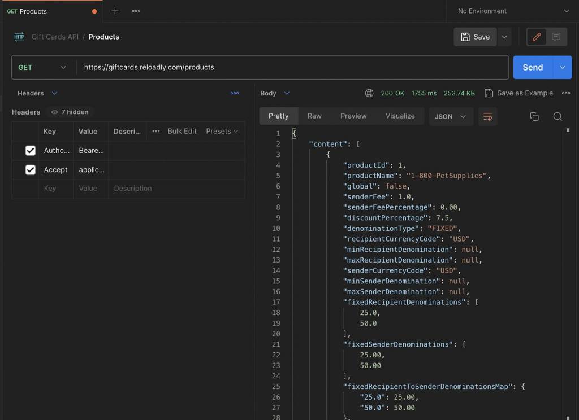Switch to the Visualize tab

tap(400, 116)
